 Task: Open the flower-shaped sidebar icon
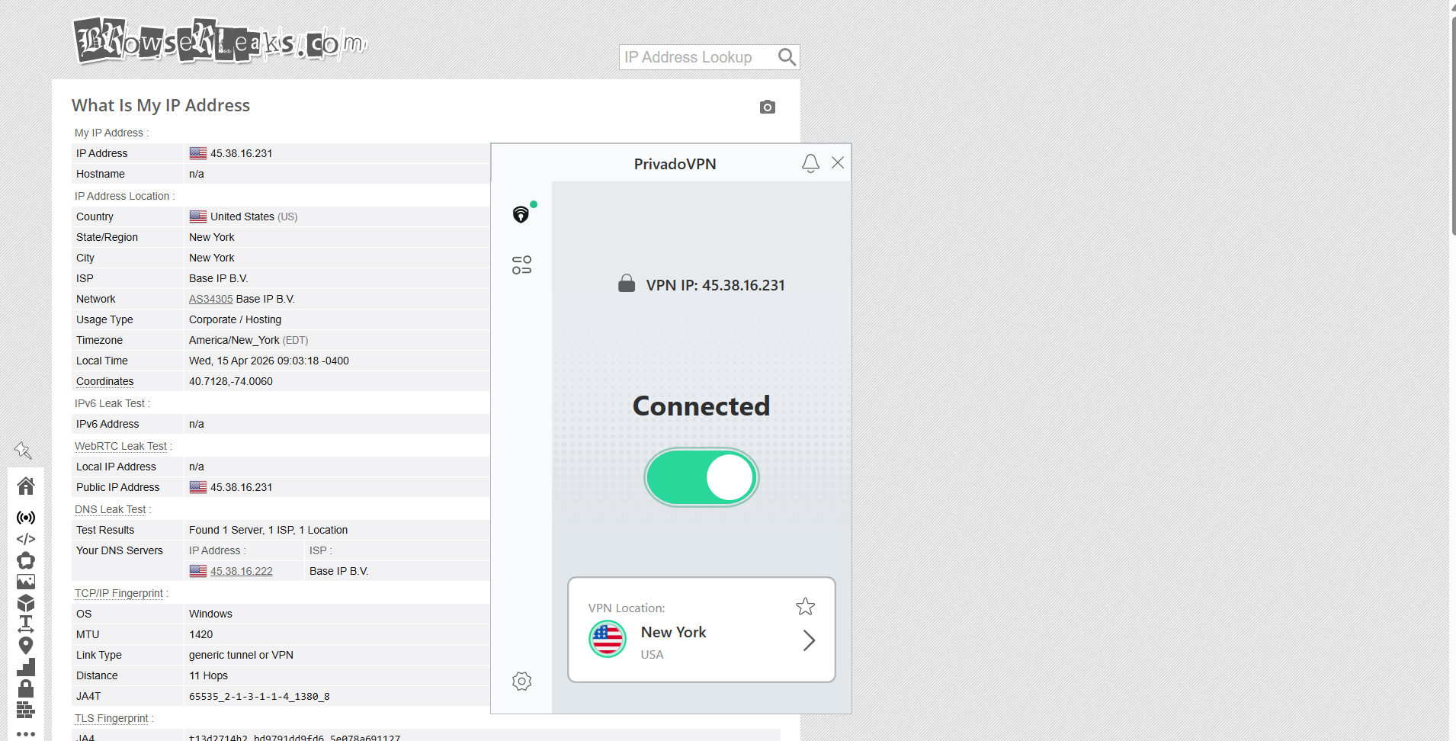(26, 560)
